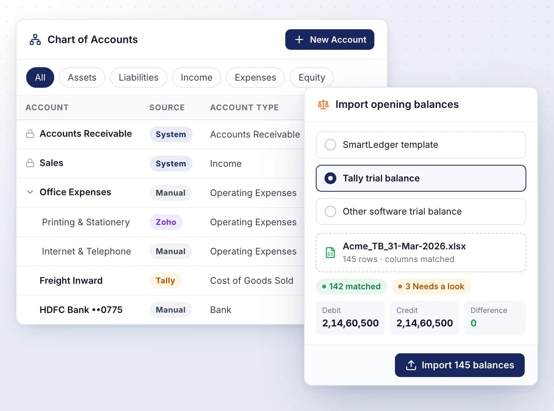Click the Debit total 2,14,60,500
The width and height of the screenshot is (554, 411).
(350, 323)
